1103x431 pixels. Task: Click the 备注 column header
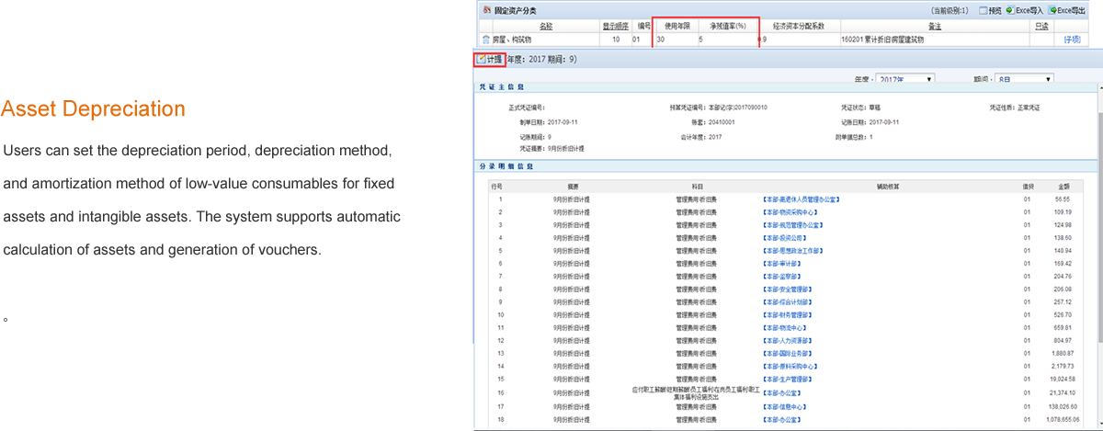pyautogui.click(x=936, y=26)
